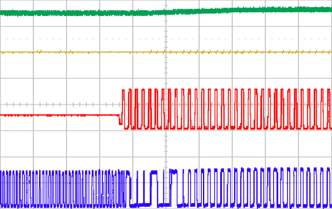This screenshot has height=209, width=332.
Task: Click the first rising edge of the red waveform
Action: [122, 105]
